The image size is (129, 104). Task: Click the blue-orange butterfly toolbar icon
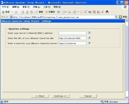click(x=90, y=12)
